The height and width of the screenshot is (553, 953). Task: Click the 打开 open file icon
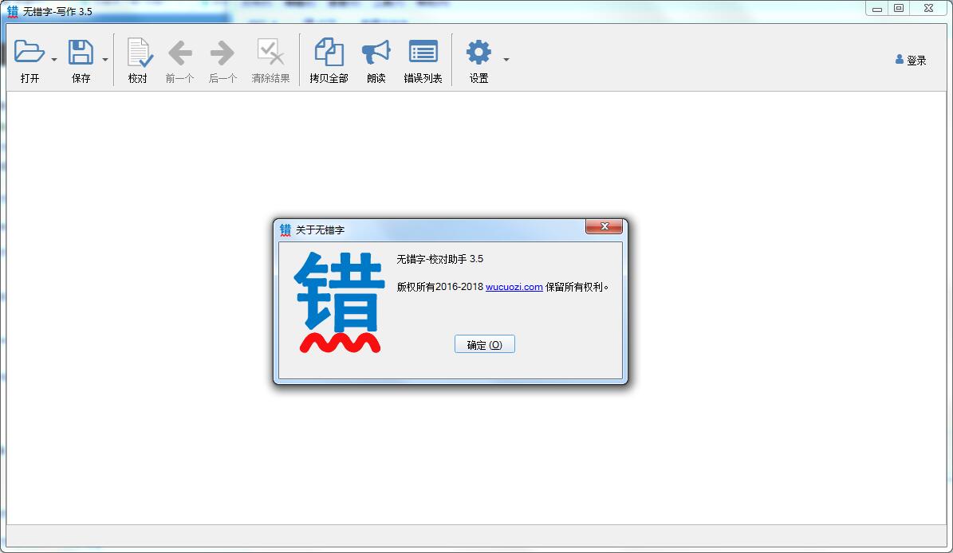click(30, 52)
